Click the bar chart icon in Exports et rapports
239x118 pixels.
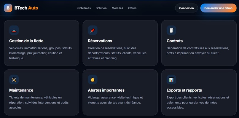tap(171, 79)
